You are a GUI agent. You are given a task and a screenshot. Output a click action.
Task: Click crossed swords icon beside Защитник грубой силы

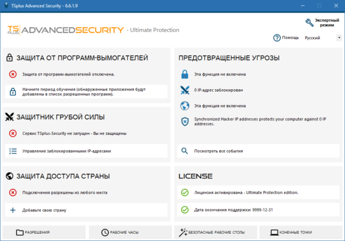[x=10, y=117]
